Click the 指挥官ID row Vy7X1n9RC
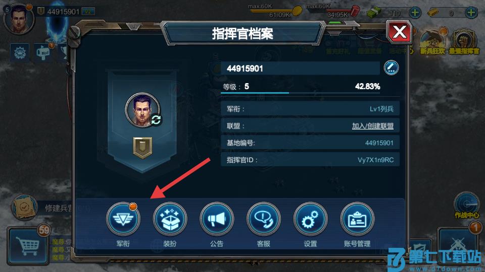Viewport: 485px width, 272px height. coord(310,160)
